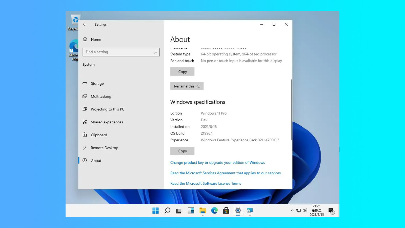Image resolution: width=405 pixels, height=228 pixels.
Task: Select Microsoft Edge desktop shortcut
Action: (74, 50)
